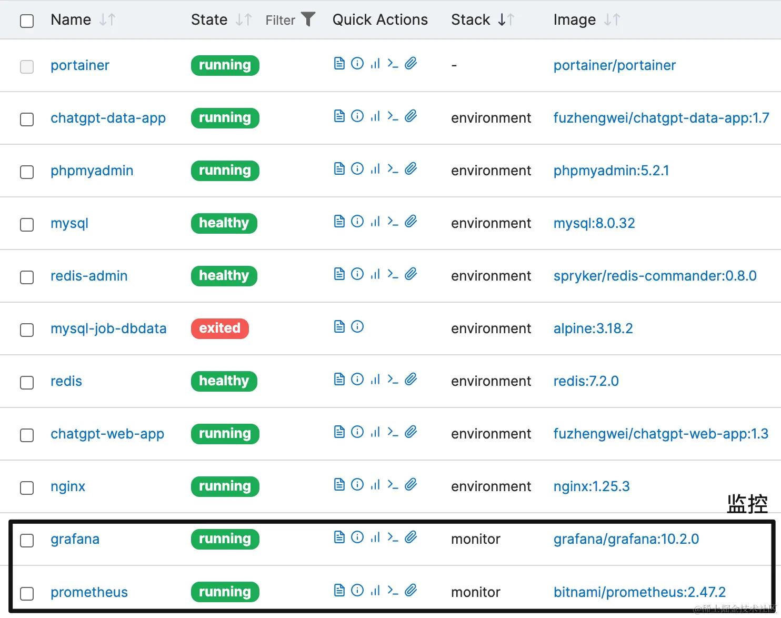This screenshot has width=781, height=618.
Task: Open the mysql:8.0.32 image link
Action: [x=594, y=223]
